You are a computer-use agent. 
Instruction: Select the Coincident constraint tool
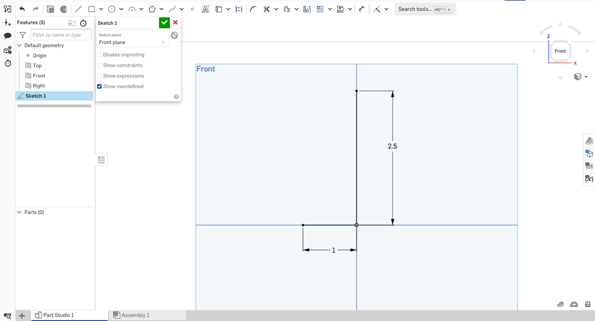click(x=377, y=9)
